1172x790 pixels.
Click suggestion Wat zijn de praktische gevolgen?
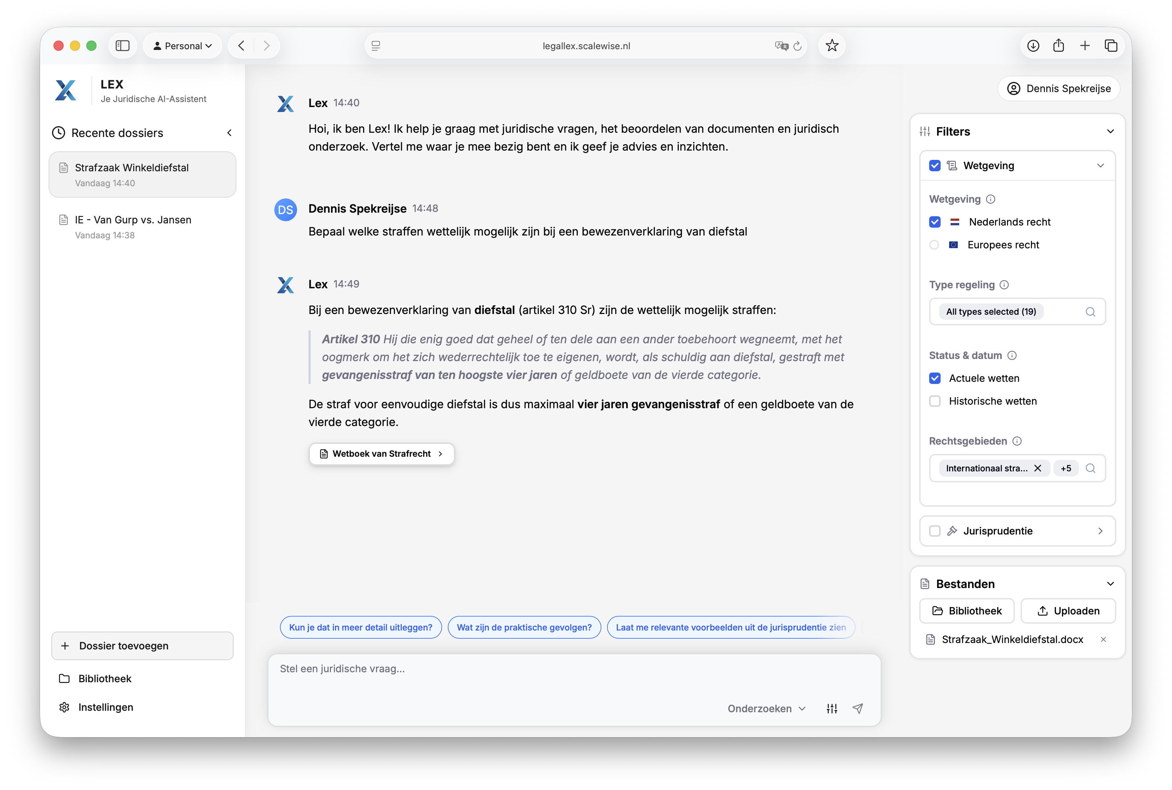tap(524, 627)
